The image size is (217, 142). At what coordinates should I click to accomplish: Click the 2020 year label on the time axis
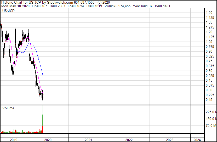pyautogui.click(x=48, y=140)
